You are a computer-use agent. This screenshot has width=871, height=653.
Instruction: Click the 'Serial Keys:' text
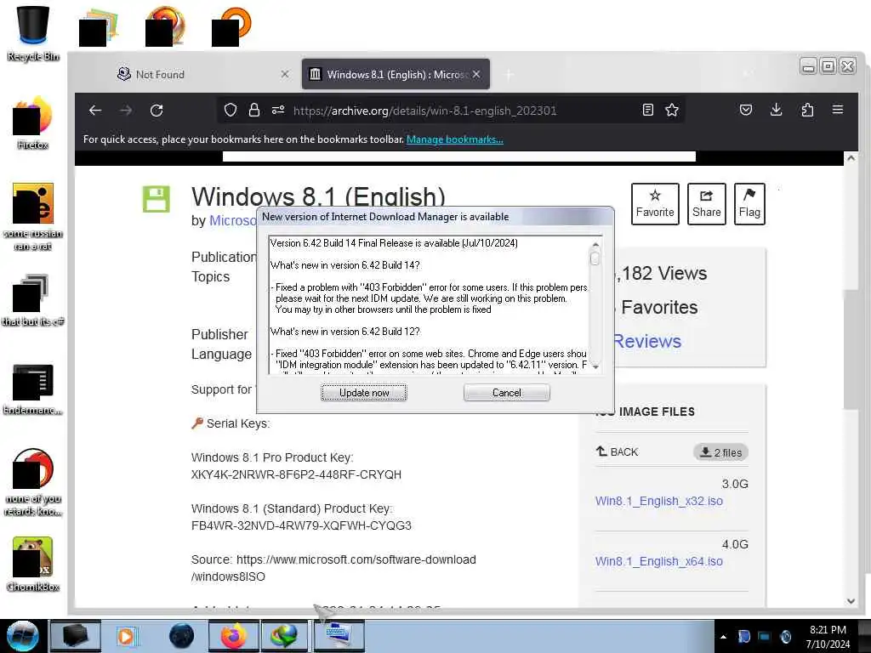pyautogui.click(x=238, y=423)
